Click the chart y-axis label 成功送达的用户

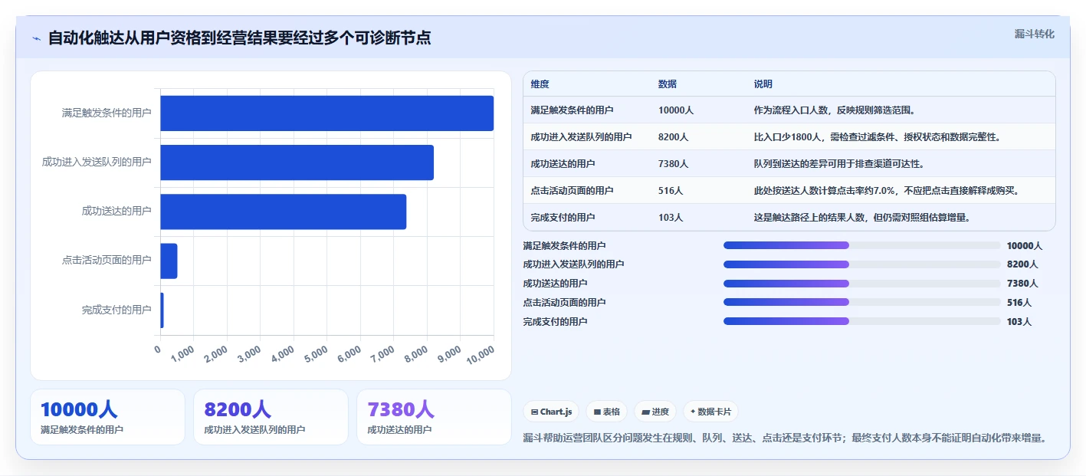point(116,211)
